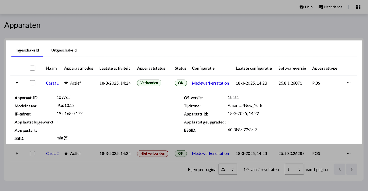
Task: Select the Ingeschakeld tab
Action: click(27, 50)
